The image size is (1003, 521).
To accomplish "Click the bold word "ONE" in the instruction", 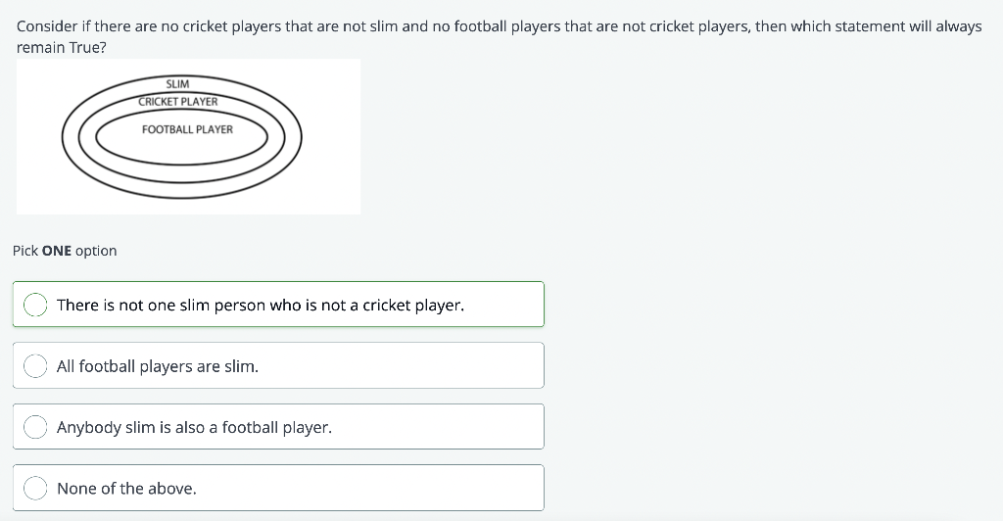I will tap(57, 251).
